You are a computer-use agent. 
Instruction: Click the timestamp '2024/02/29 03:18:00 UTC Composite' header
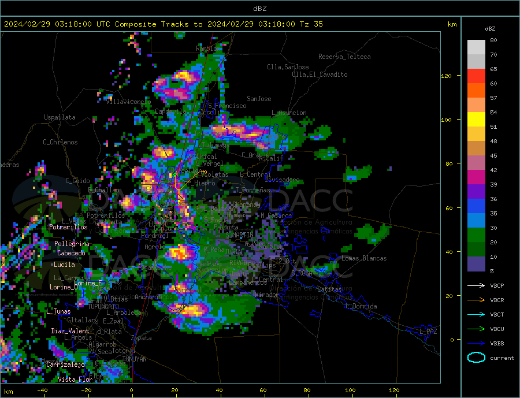[80, 24]
